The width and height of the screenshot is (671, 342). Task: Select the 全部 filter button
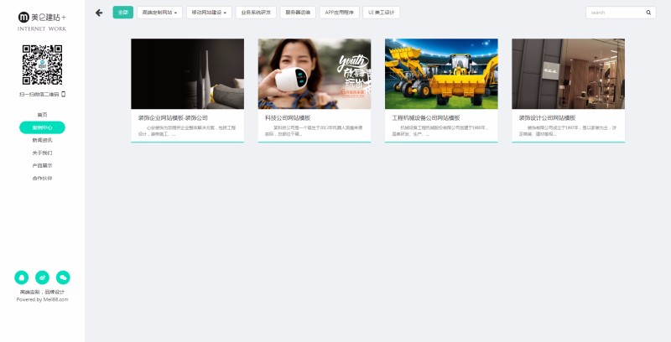pyautogui.click(x=122, y=13)
